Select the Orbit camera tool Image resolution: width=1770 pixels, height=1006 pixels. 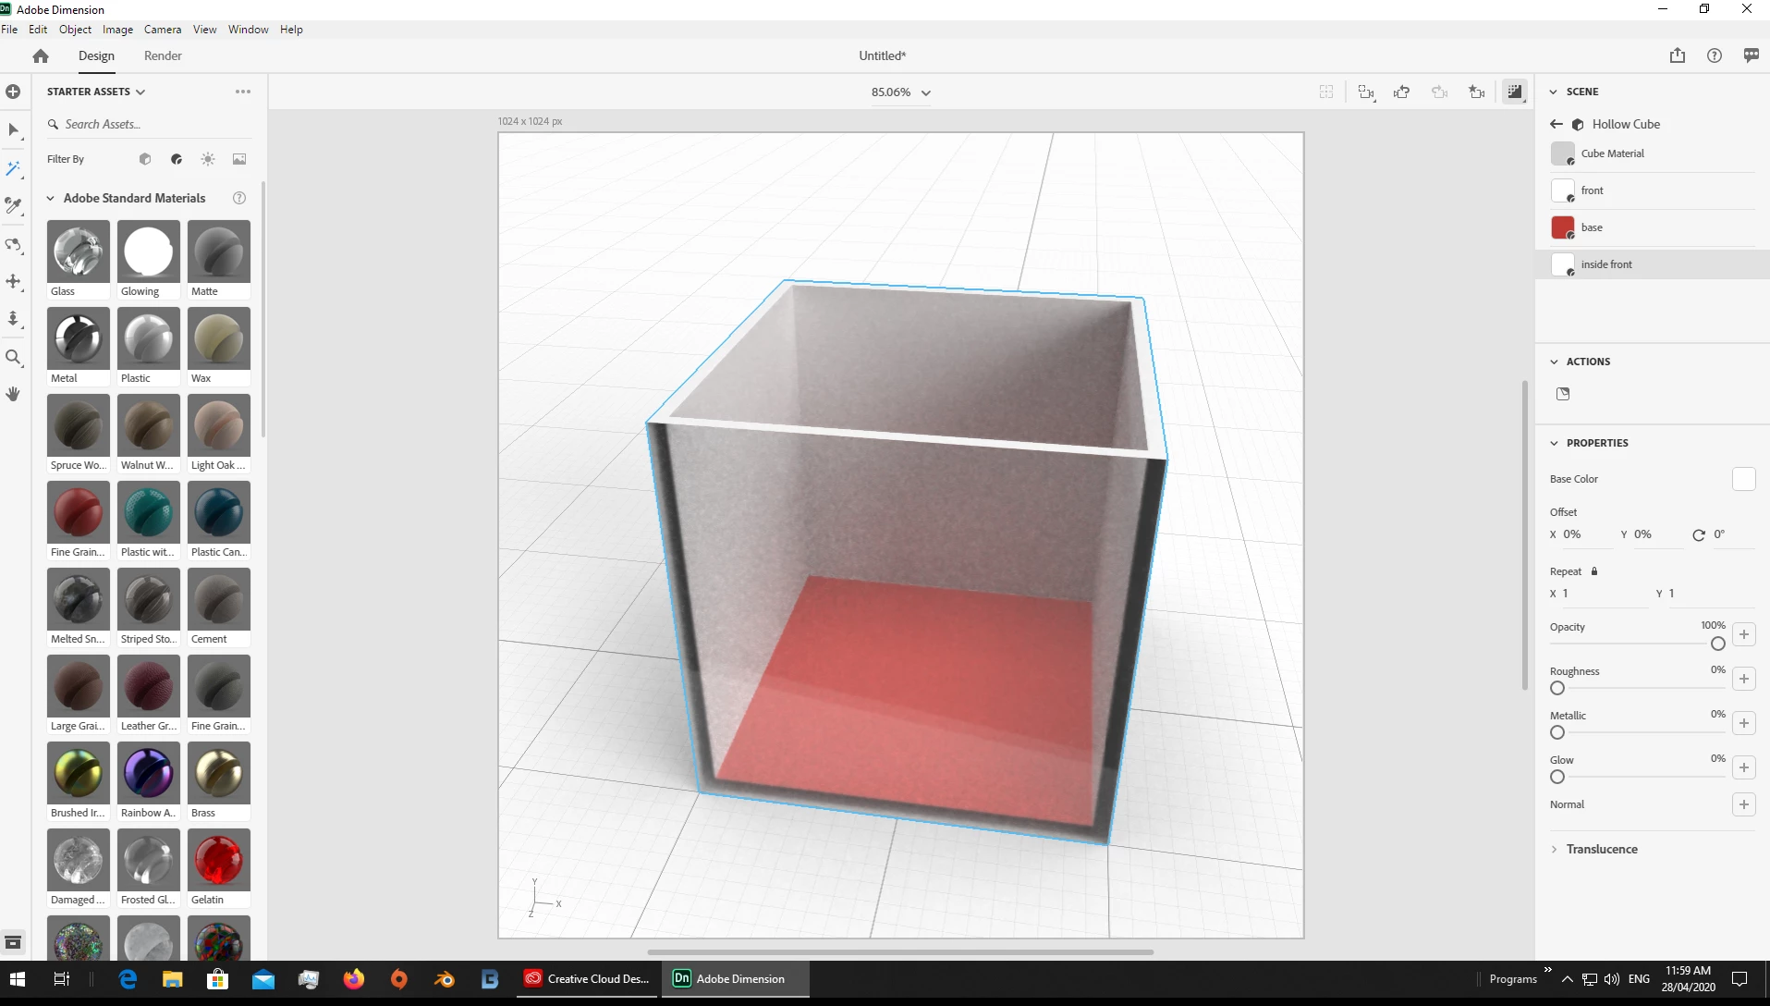pos(13,244)
